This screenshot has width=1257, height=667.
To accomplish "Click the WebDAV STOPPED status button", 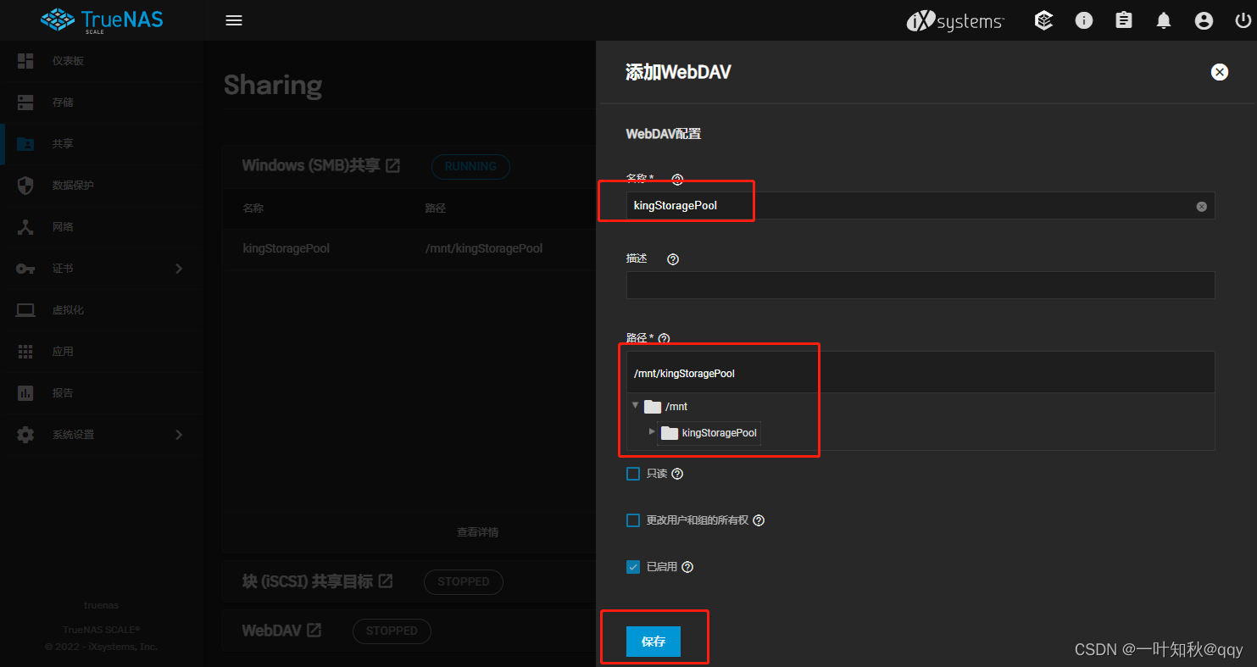I will click(392, 631).
